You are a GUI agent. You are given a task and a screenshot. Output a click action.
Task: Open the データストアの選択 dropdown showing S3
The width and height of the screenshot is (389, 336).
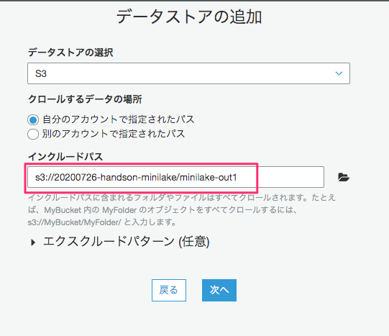click(x=188, y=73)
